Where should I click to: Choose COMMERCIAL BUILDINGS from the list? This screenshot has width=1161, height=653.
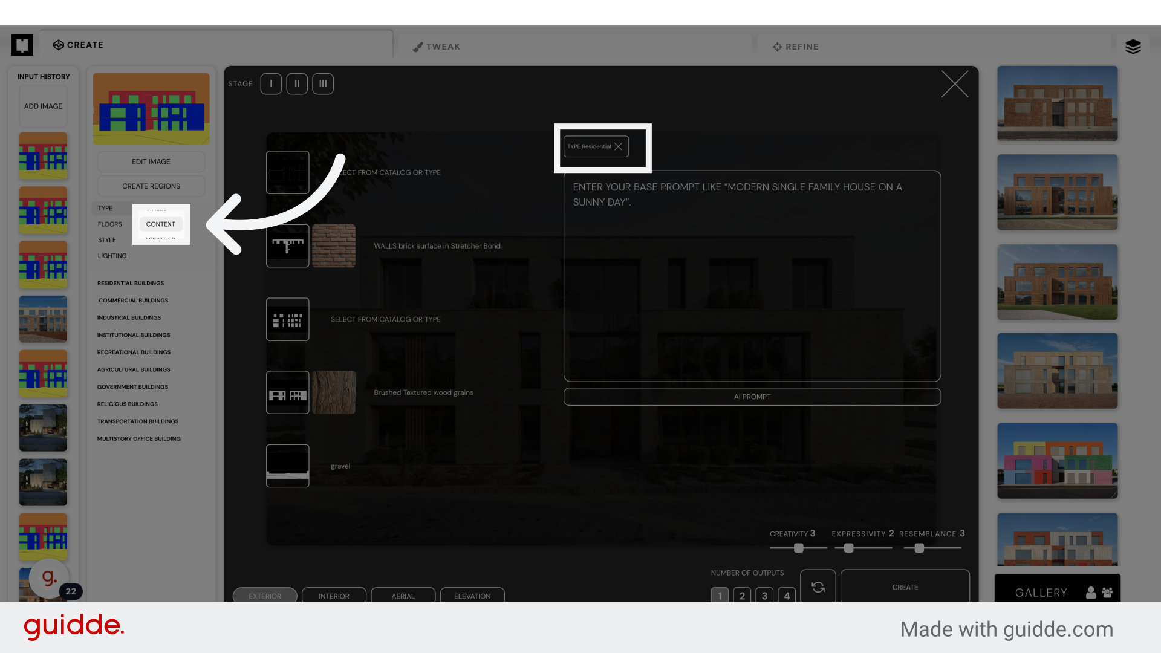(134, 300)
